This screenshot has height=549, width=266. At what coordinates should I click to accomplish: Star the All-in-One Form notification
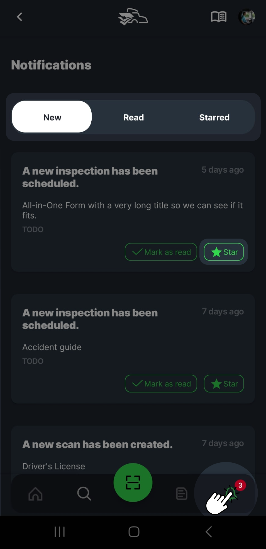click(224, 252)
